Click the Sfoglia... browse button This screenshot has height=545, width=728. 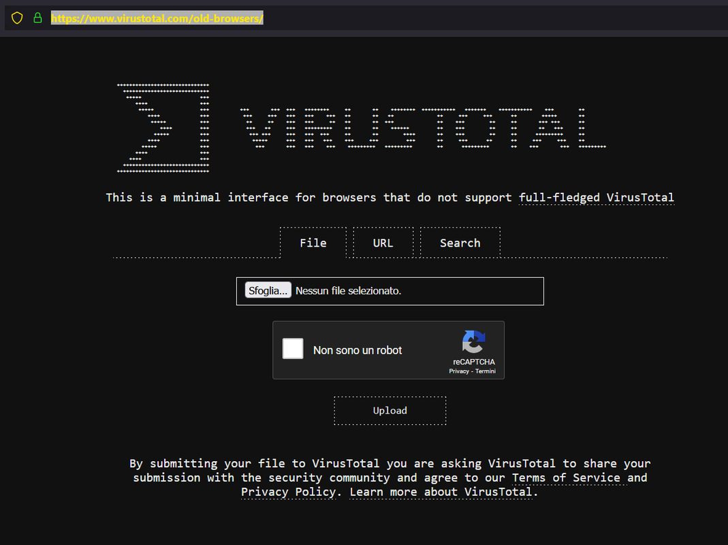268,290
